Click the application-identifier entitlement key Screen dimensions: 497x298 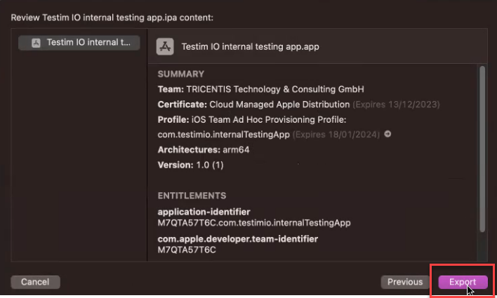204,212
